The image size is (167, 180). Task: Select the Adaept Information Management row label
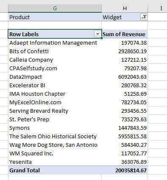(x=55, y=43)
